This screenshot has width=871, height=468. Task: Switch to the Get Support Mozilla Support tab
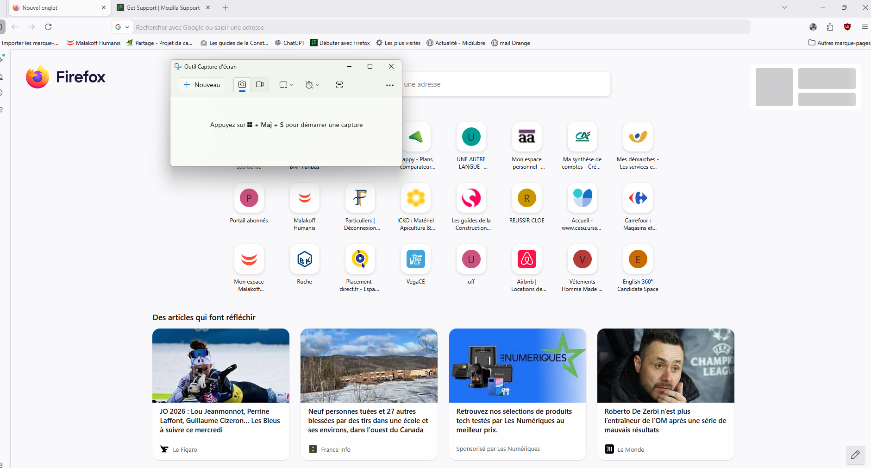point(163,8)
